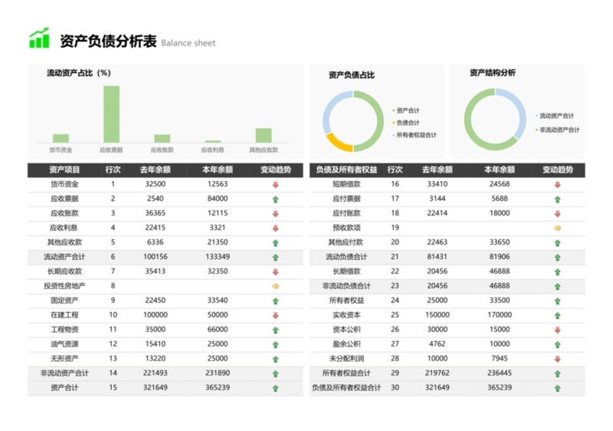Click the 其他应收款 bar in the chart
The image size is (613, 431).
(x=264, y=135)
